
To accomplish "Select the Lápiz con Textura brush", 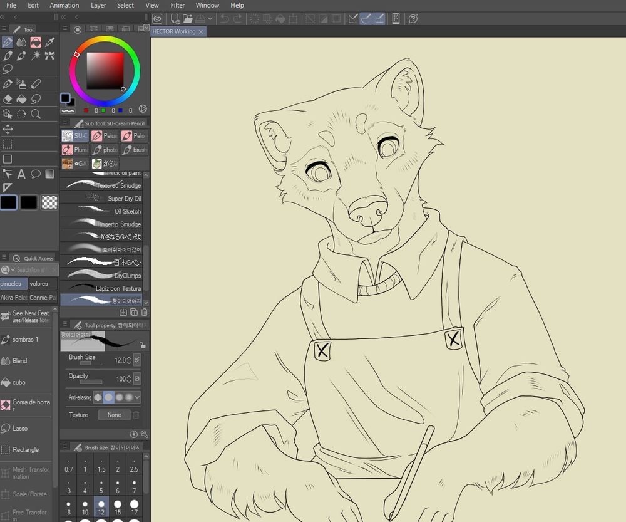I will tap(101, 288).
